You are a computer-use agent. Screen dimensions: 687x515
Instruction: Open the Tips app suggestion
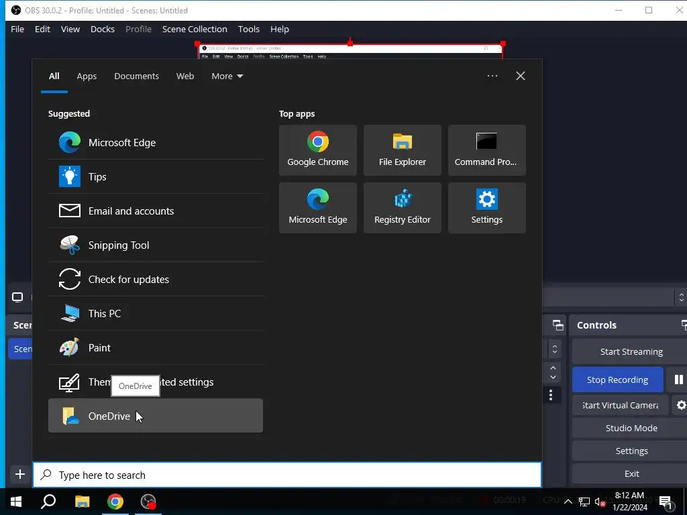tap(156, 176)
